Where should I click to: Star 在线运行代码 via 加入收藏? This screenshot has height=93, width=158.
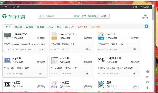point(18,38)
